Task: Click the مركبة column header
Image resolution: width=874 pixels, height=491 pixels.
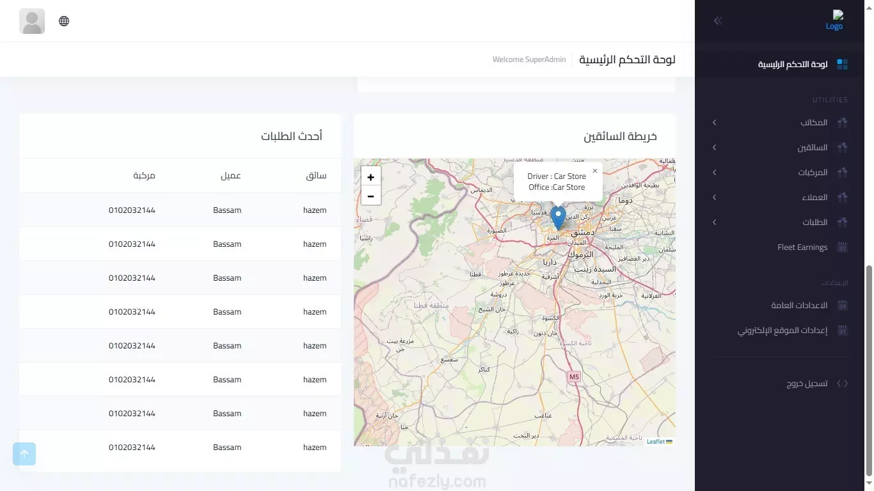Action: [x=144, y=176]
